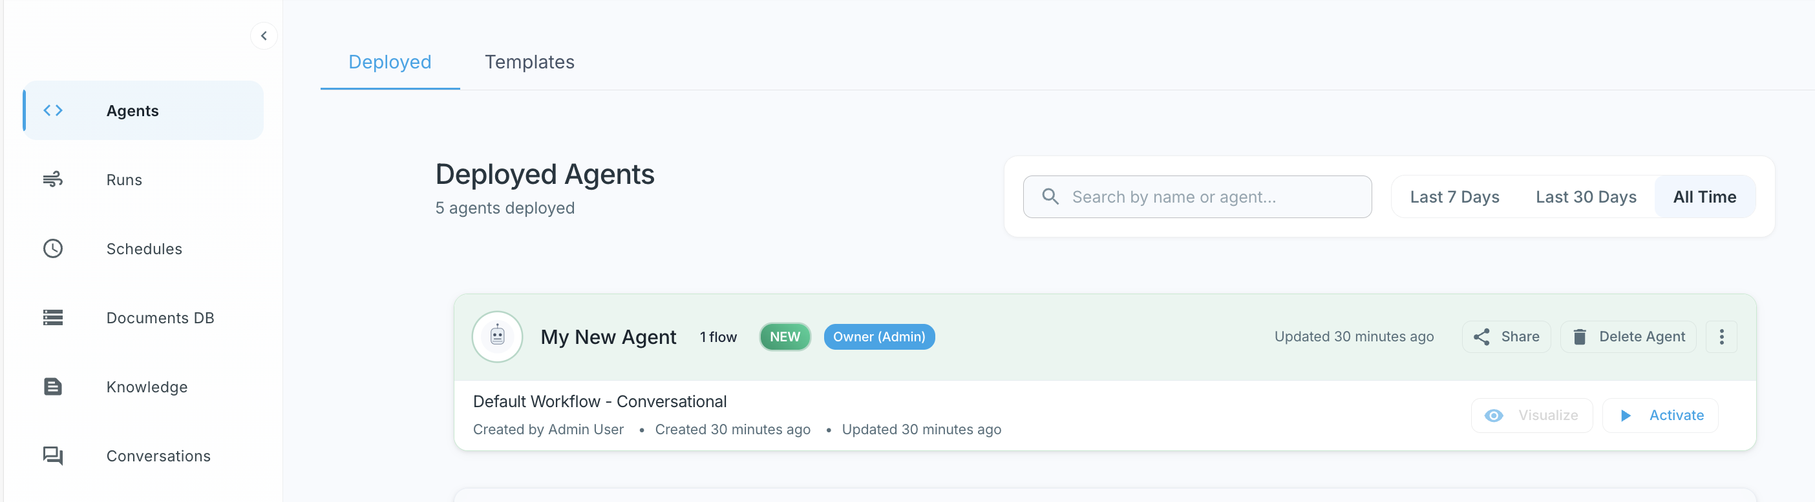This screenshot has height=502, width=1815.
Task: Click the Share button
Action: [1505, 337]
